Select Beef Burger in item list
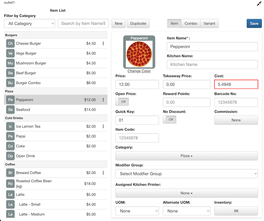This screenshot has width=264, height=221. (56, 73)
